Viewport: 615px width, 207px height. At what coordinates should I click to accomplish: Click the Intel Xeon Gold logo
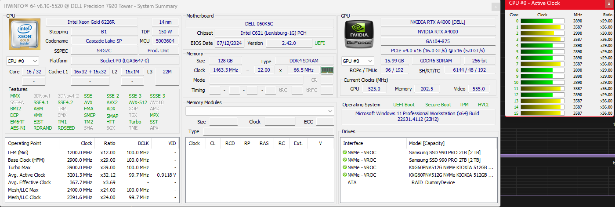tap(25, 34)
